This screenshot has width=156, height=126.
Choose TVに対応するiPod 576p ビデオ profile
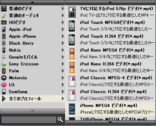point(111,12)
